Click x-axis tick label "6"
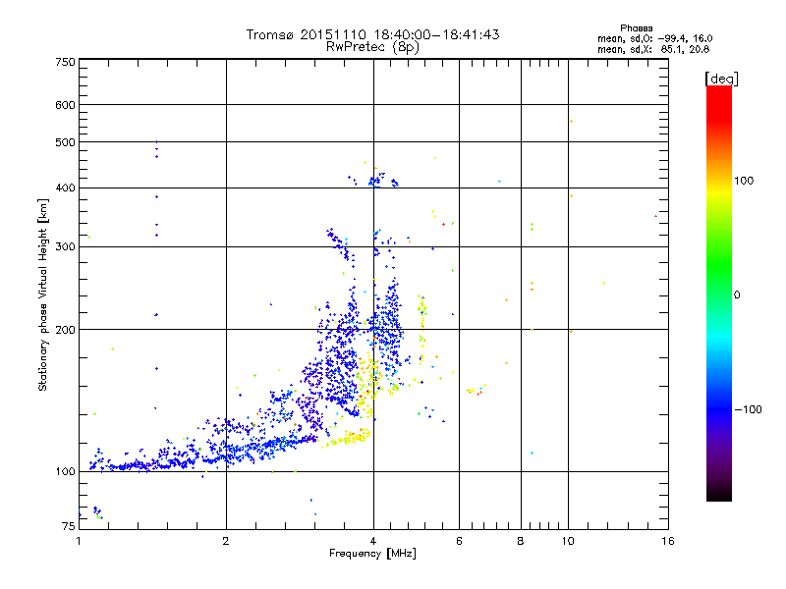 pyautogui.click(x=459, y=541)
